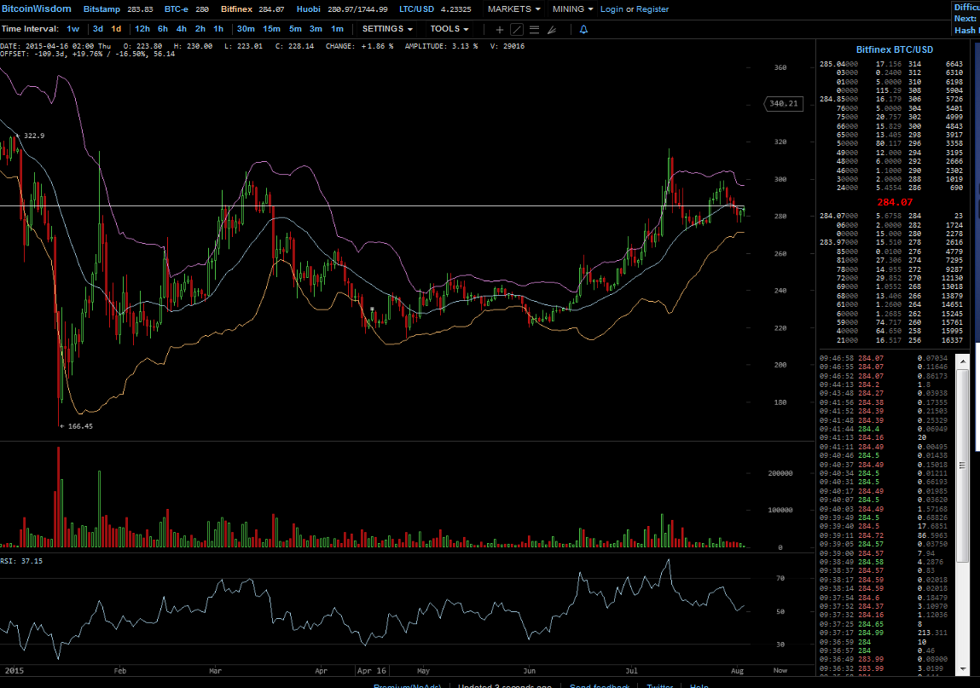Choose the 2h time interval
This screenshot has height=688, width=980.
200,29
